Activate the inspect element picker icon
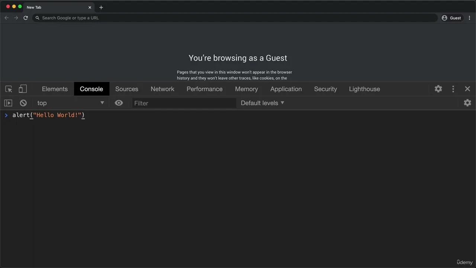 (x=9, y=89)
